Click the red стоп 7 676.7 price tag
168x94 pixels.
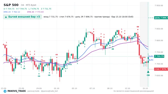point(161,69)
